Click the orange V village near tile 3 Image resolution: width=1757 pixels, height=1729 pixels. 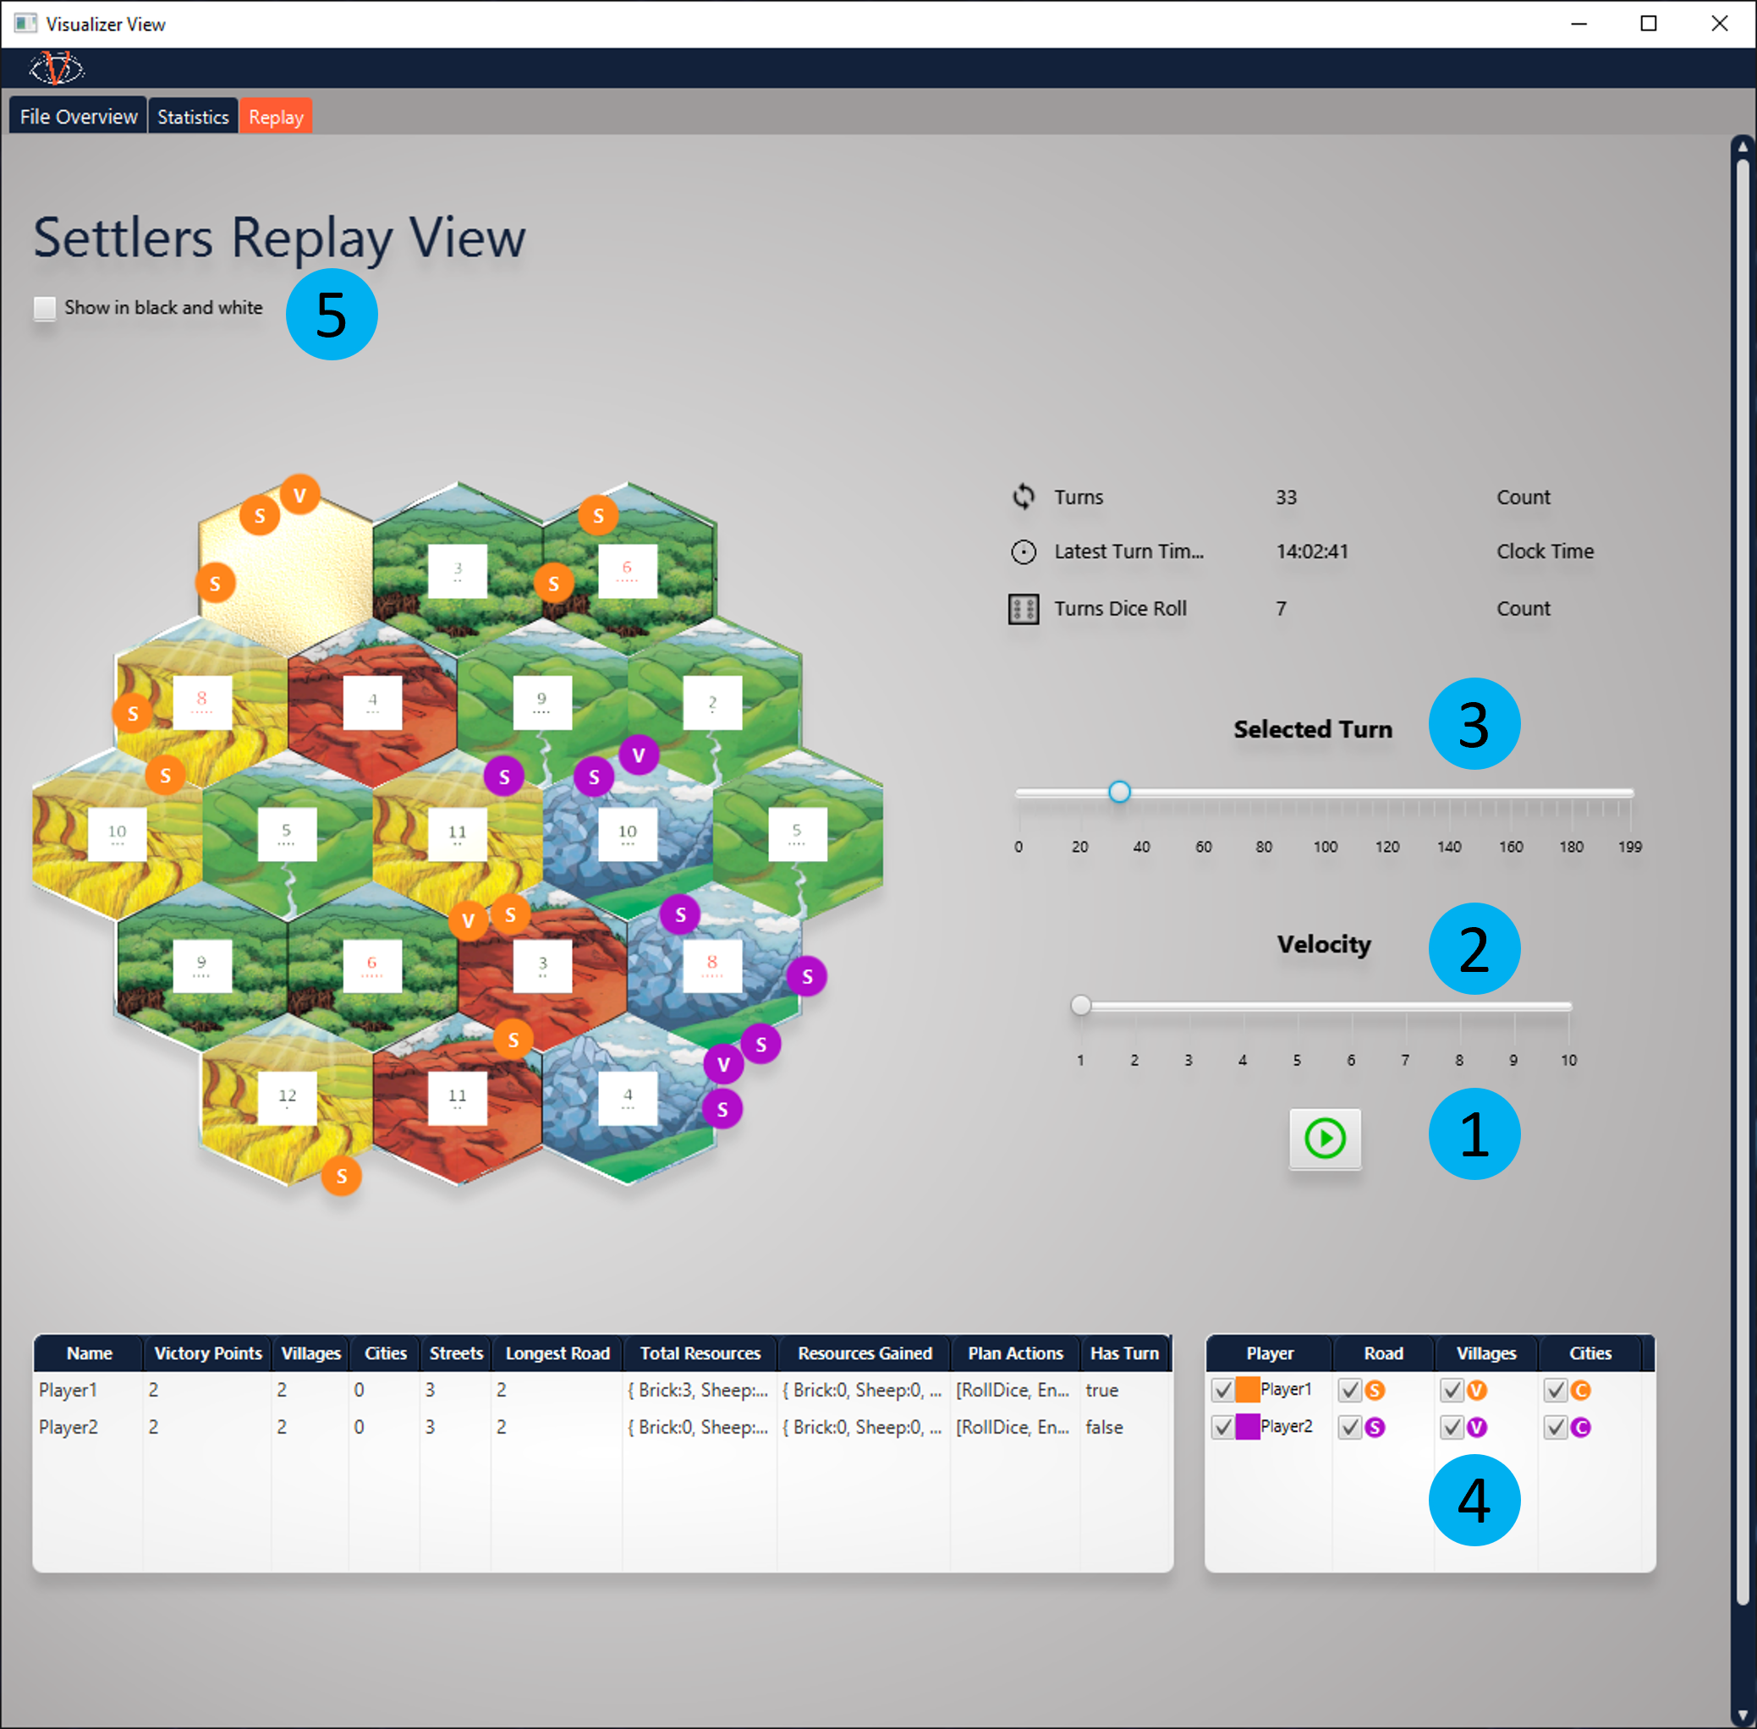469,921
